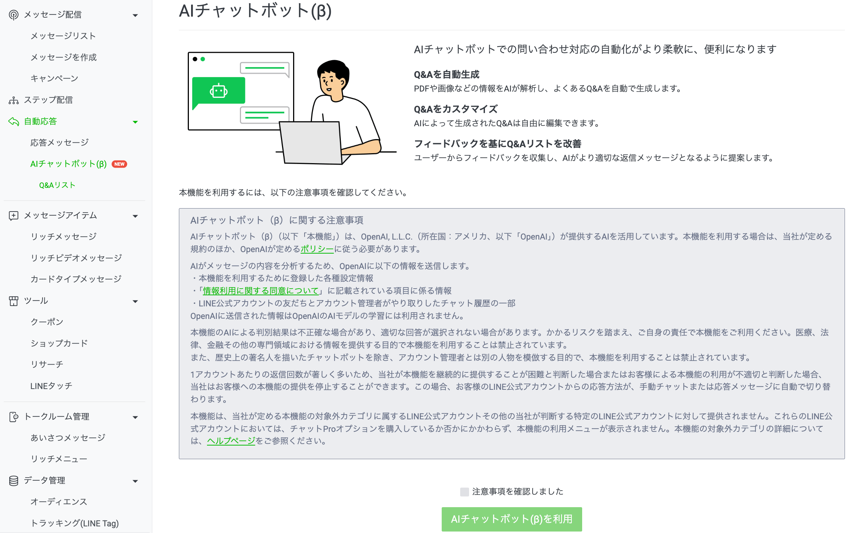Image resolution: width=859 pixels, height=533 pixels.
Task: Click the メッセージアイテム plus-bubble icon
Action: tap(14, 216)
